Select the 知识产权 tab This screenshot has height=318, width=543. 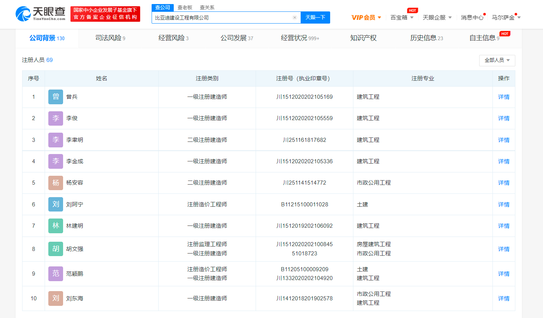tap(363, 38)
